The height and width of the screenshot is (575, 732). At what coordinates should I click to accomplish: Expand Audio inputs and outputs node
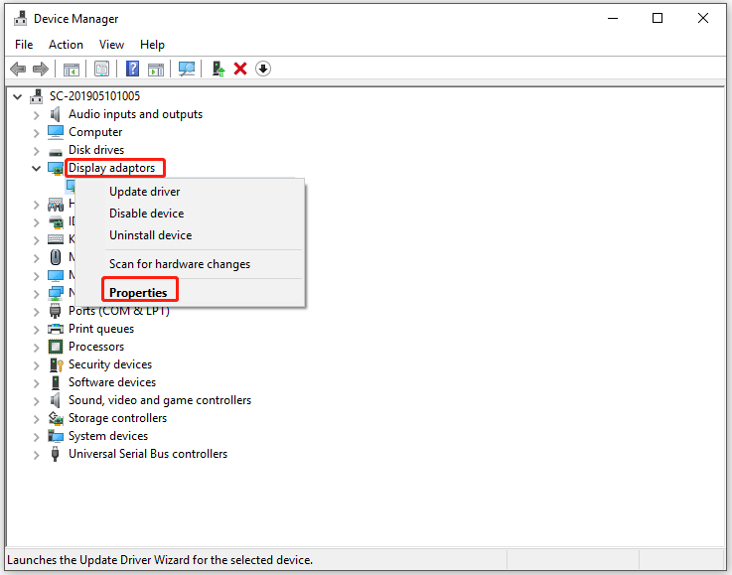point(36,115)
